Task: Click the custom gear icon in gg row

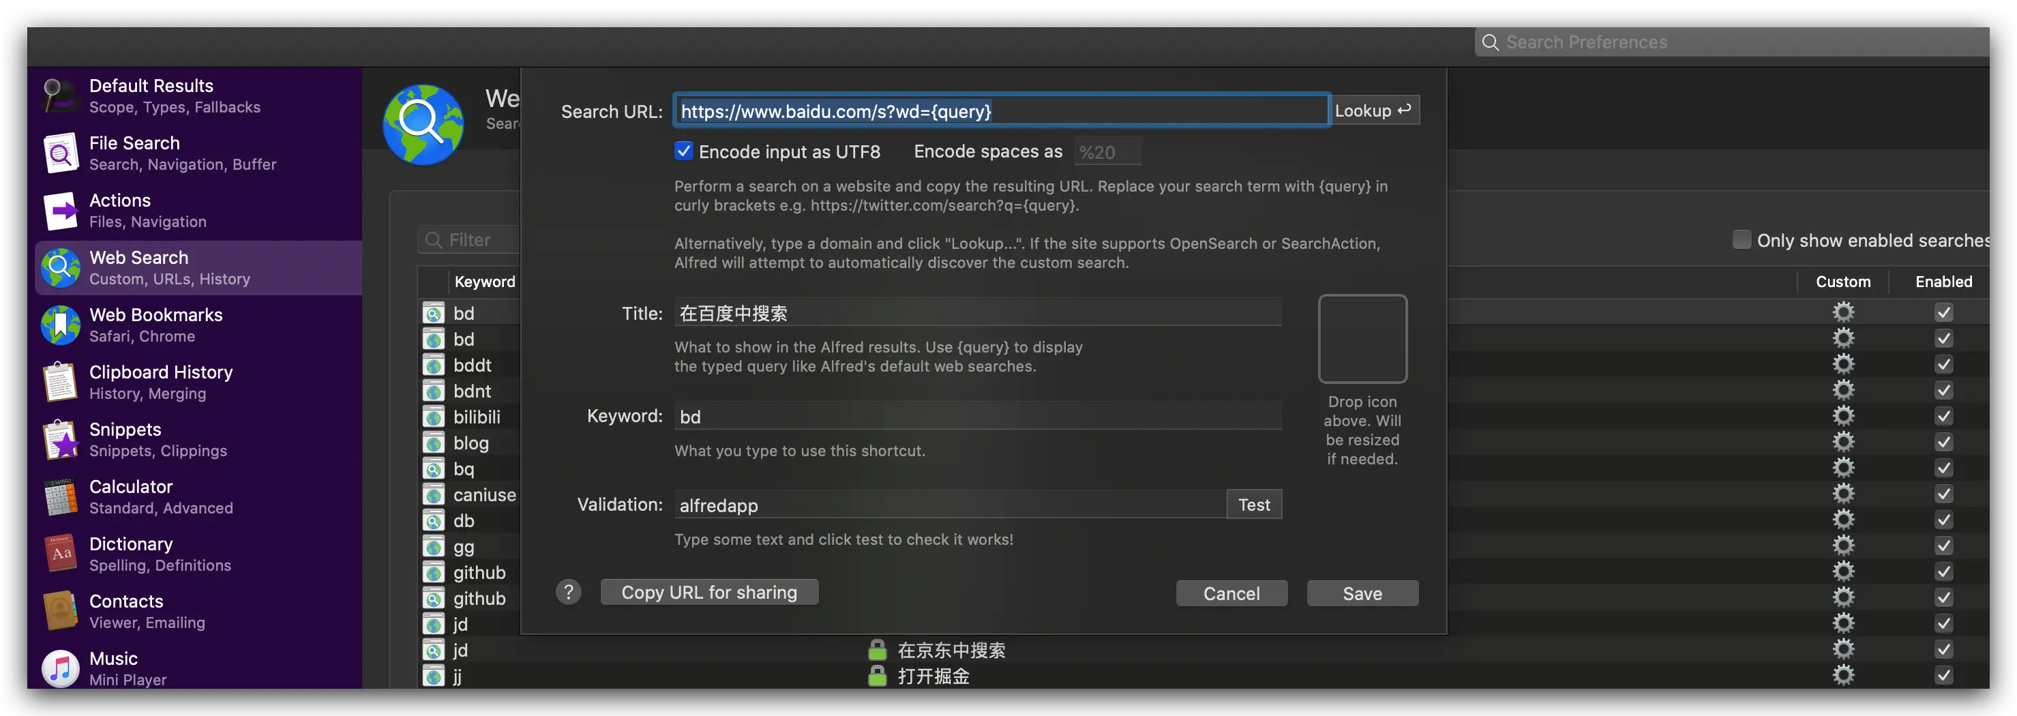Action: tap(1843, 546)
